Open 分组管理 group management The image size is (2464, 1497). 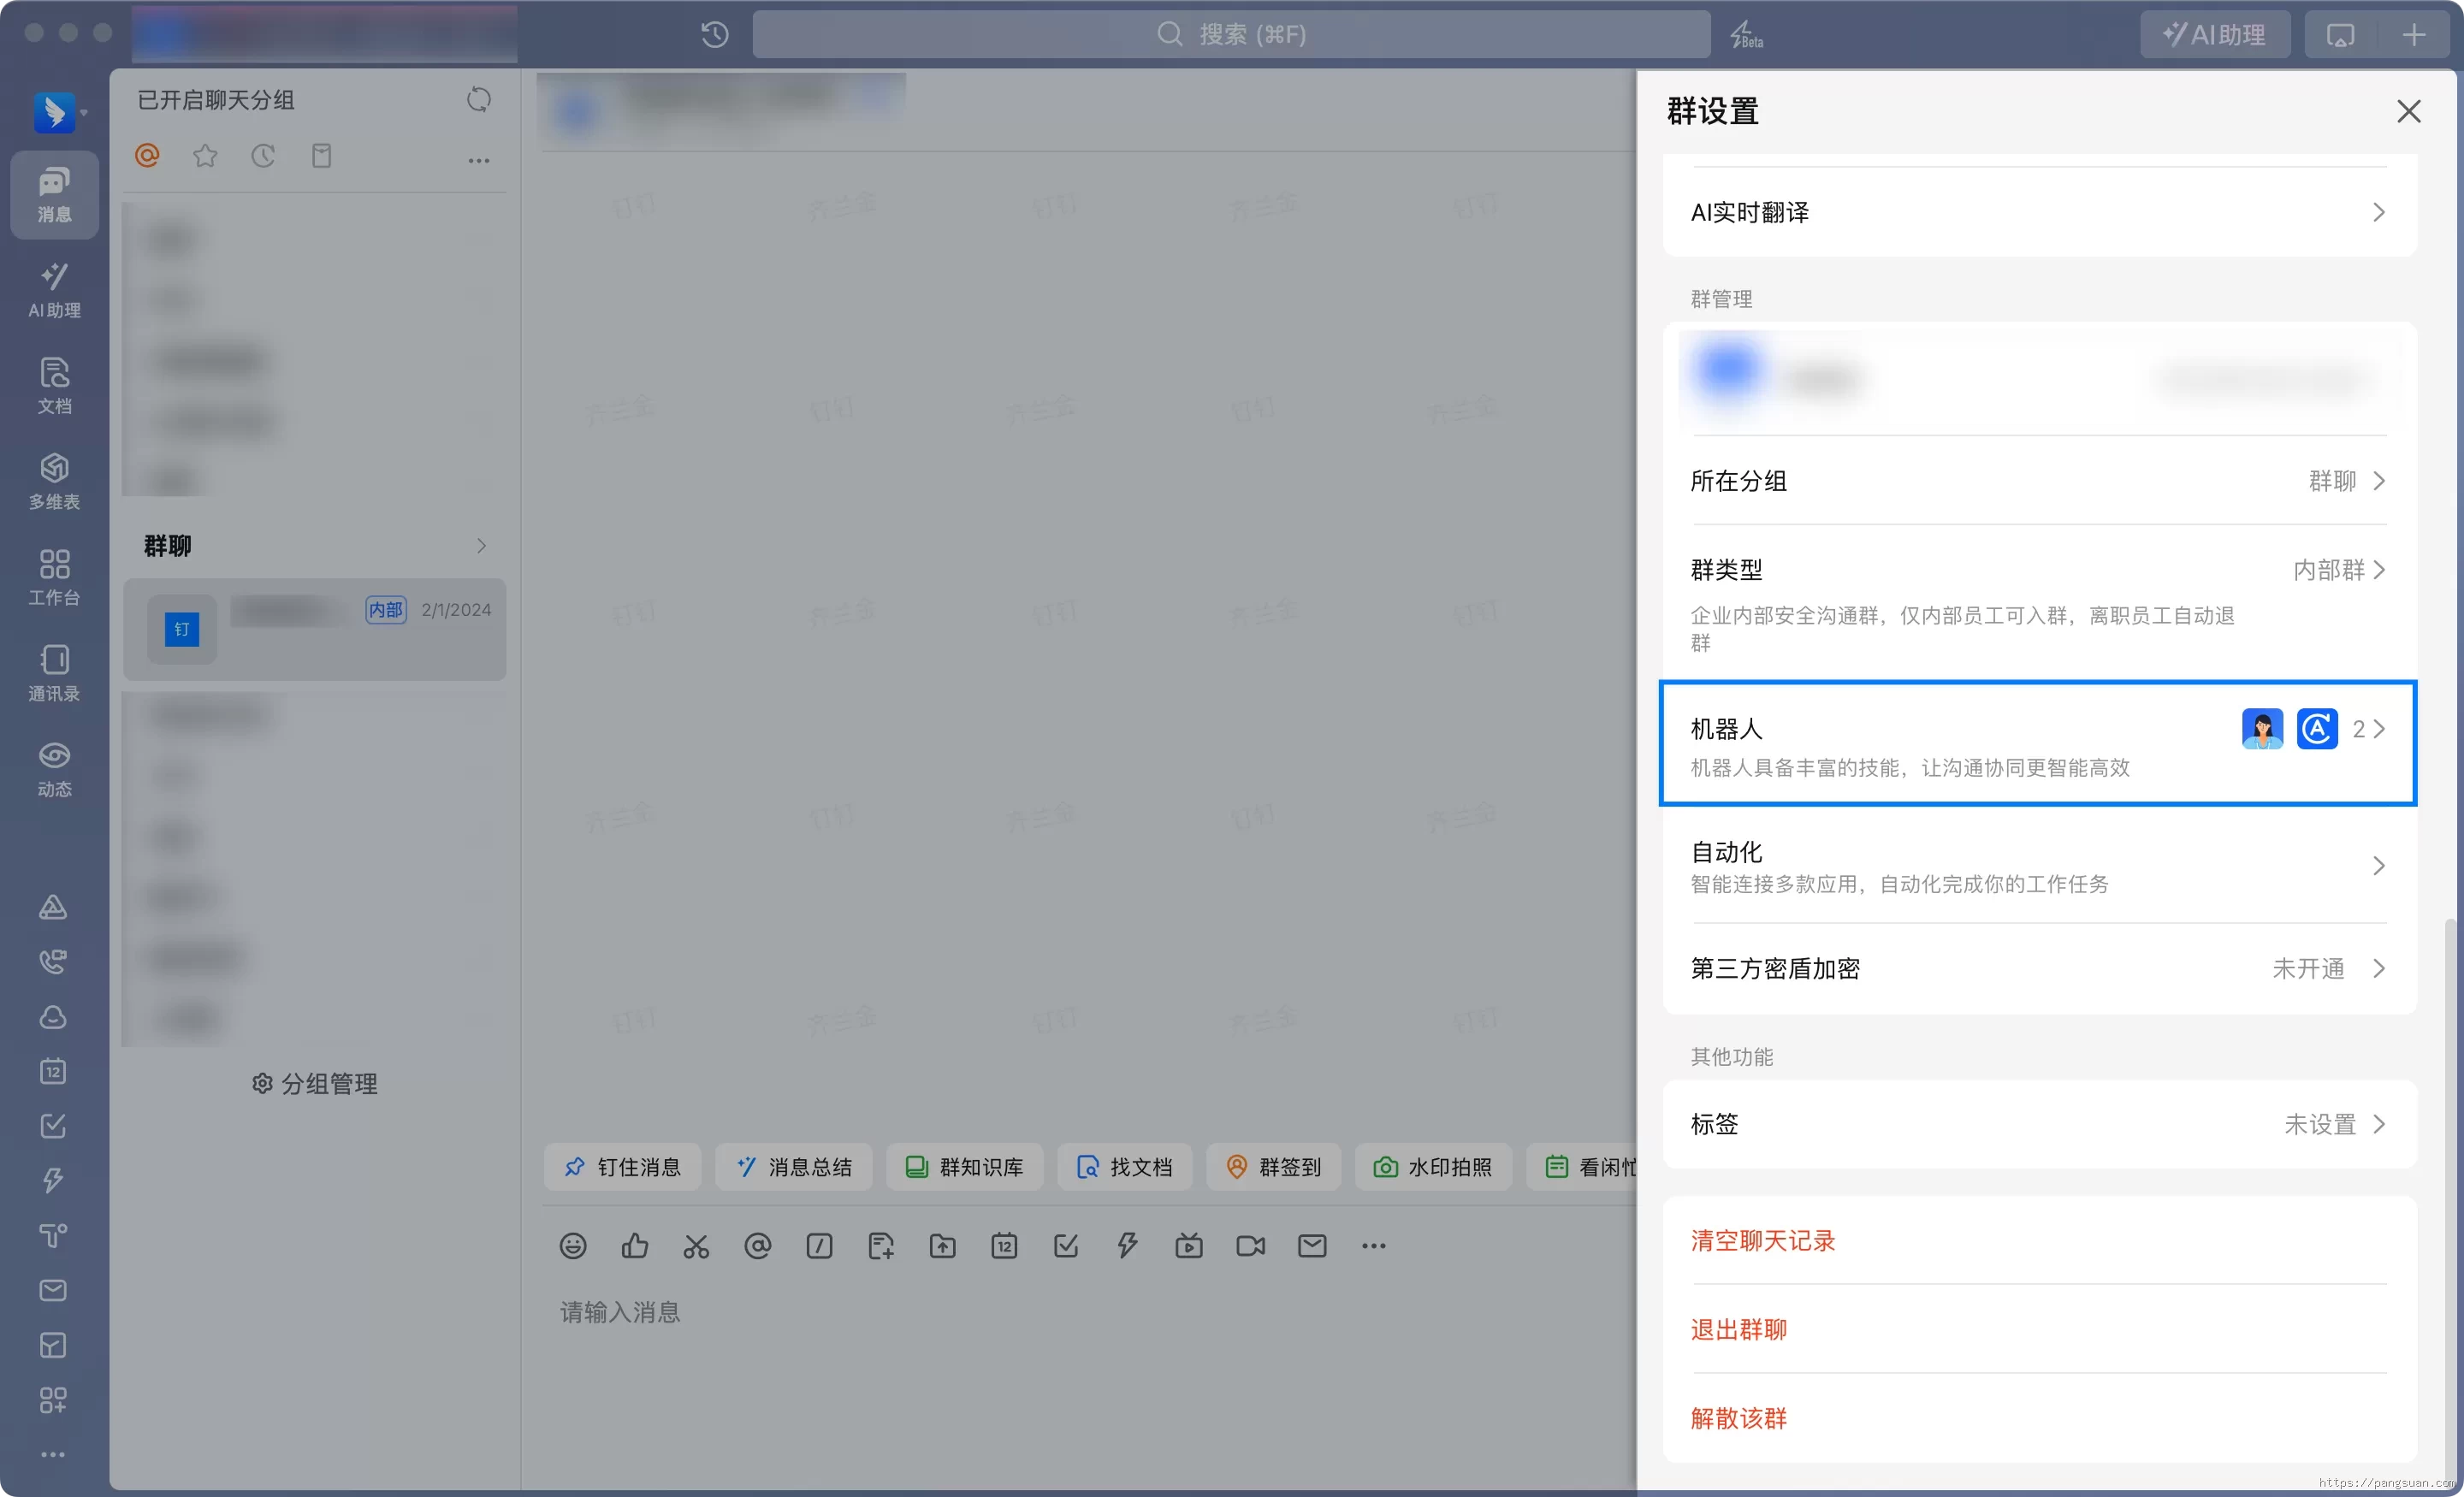314,1083
